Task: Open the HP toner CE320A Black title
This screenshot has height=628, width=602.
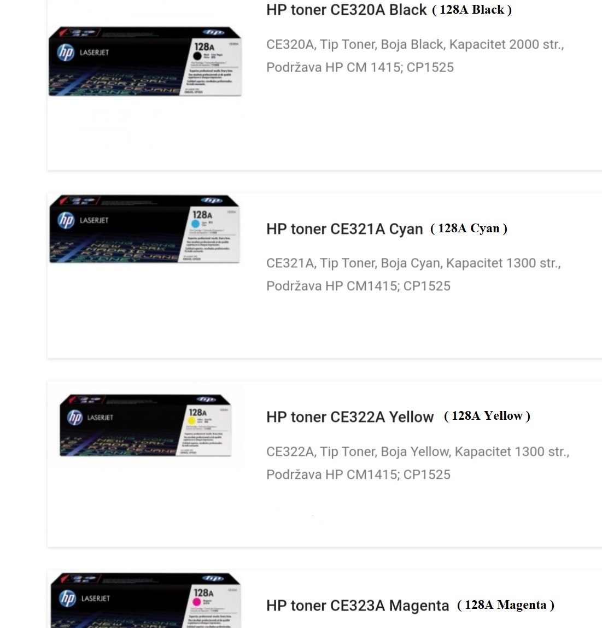Action: point(346,10)
